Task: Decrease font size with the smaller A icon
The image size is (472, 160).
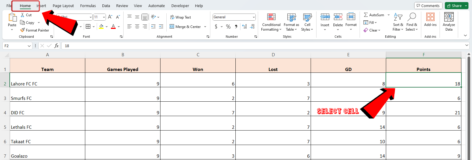Action: [x=118, y=17]
